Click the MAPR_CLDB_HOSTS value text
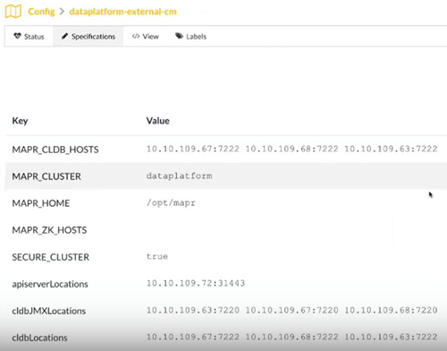 (291, 149)
